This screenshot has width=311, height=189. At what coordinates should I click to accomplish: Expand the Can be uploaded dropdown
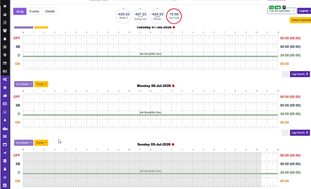[x=282, y=11]
